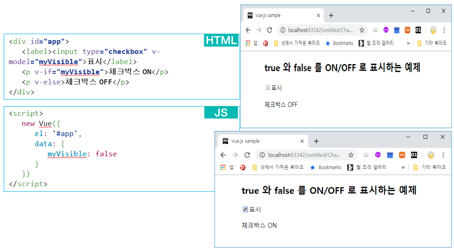
Task: Click the gray media icon in upper browser
Action: [375, 30]
